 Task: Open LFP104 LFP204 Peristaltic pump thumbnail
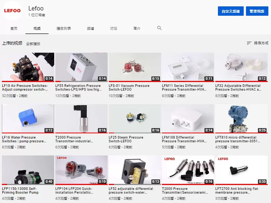[x=81, y=170]
